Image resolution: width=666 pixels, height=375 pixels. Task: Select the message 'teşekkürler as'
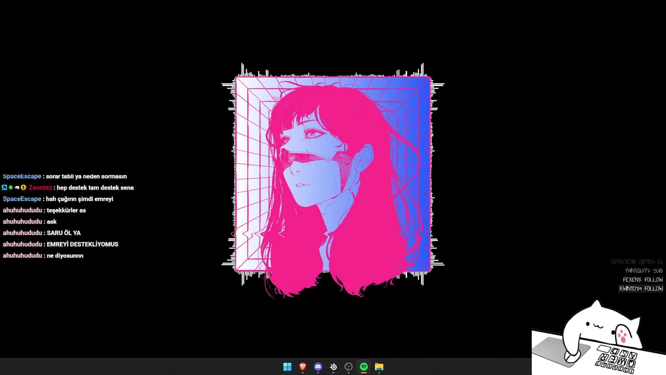(x=67, y=210)
